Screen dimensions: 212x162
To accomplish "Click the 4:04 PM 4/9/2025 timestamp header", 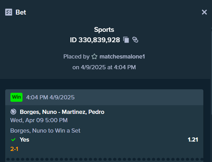I will pos(50,97).
